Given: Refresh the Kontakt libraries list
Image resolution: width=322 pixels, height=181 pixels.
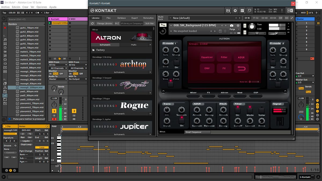Looking at the screenshot, I should pos(93,23).
